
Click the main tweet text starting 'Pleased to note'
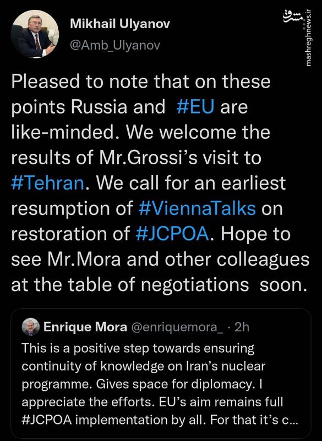tap(160, 183)
